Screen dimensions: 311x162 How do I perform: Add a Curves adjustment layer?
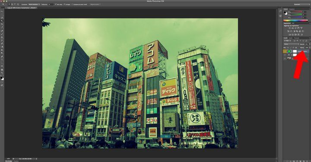click(295, 28)
